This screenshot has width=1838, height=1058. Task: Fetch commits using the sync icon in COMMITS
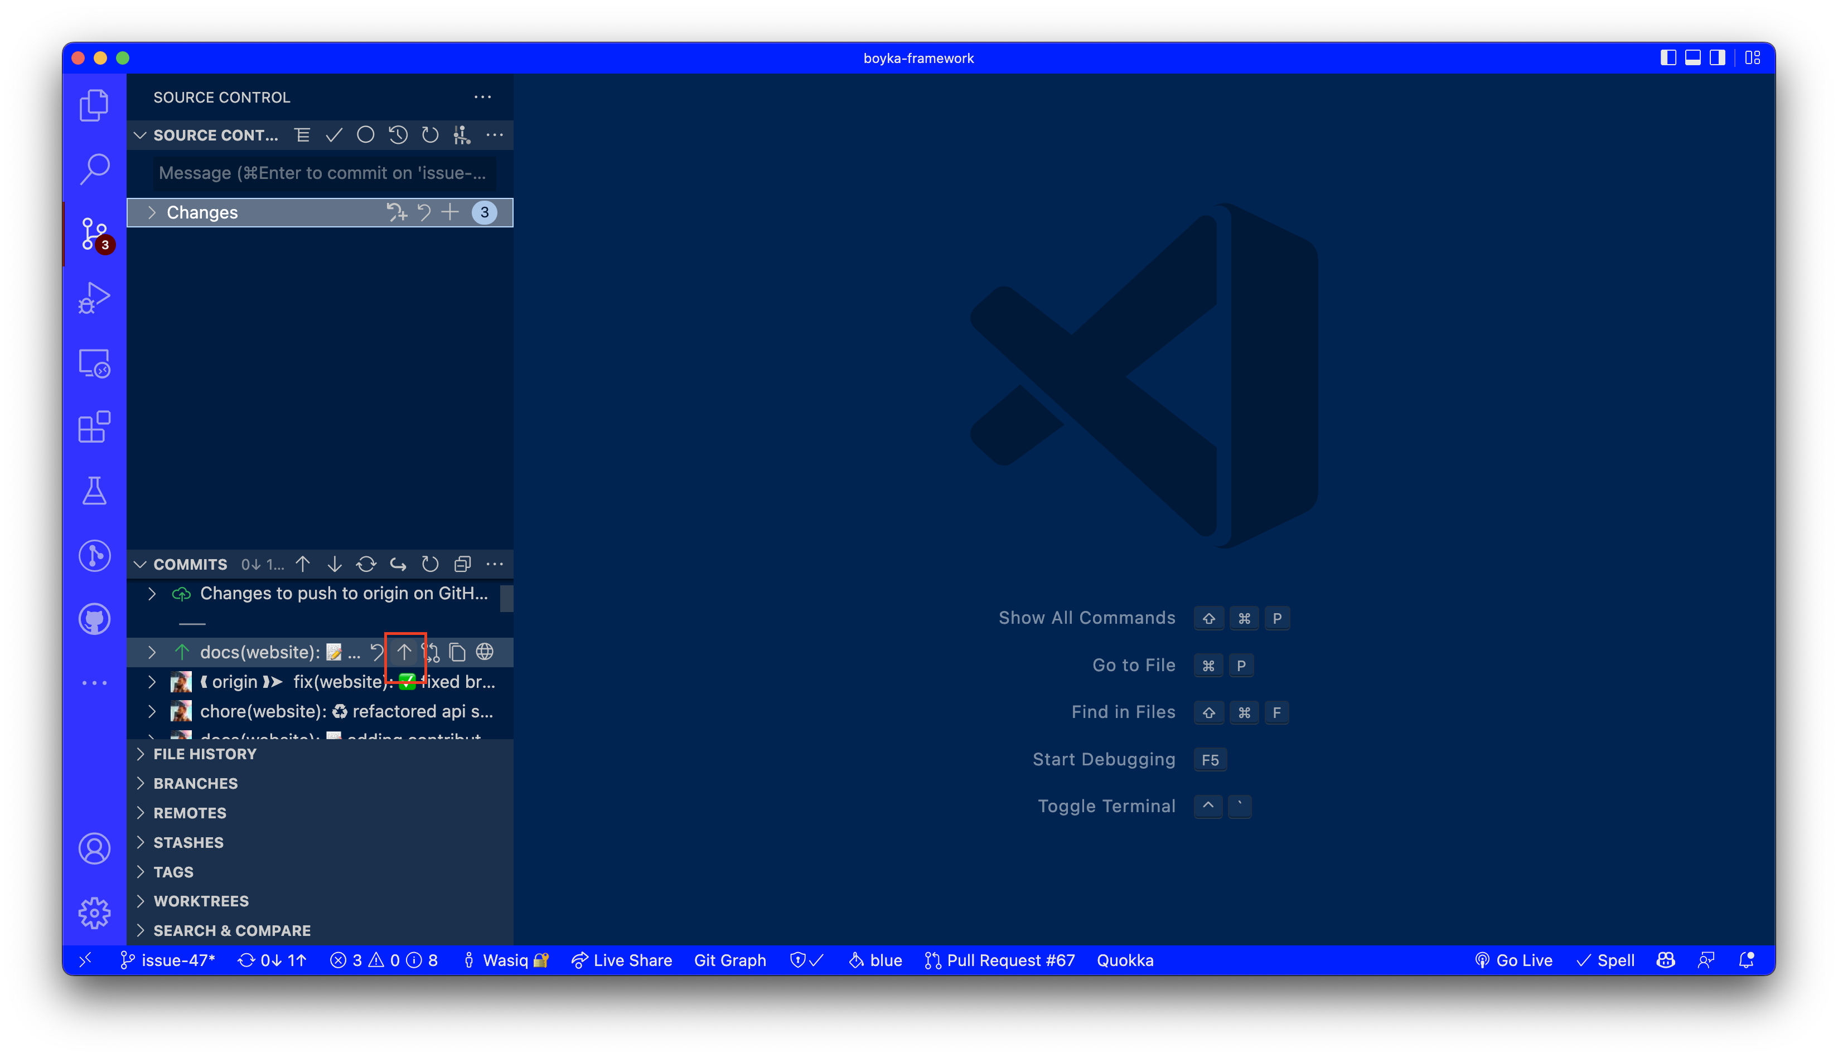(366, 564)
